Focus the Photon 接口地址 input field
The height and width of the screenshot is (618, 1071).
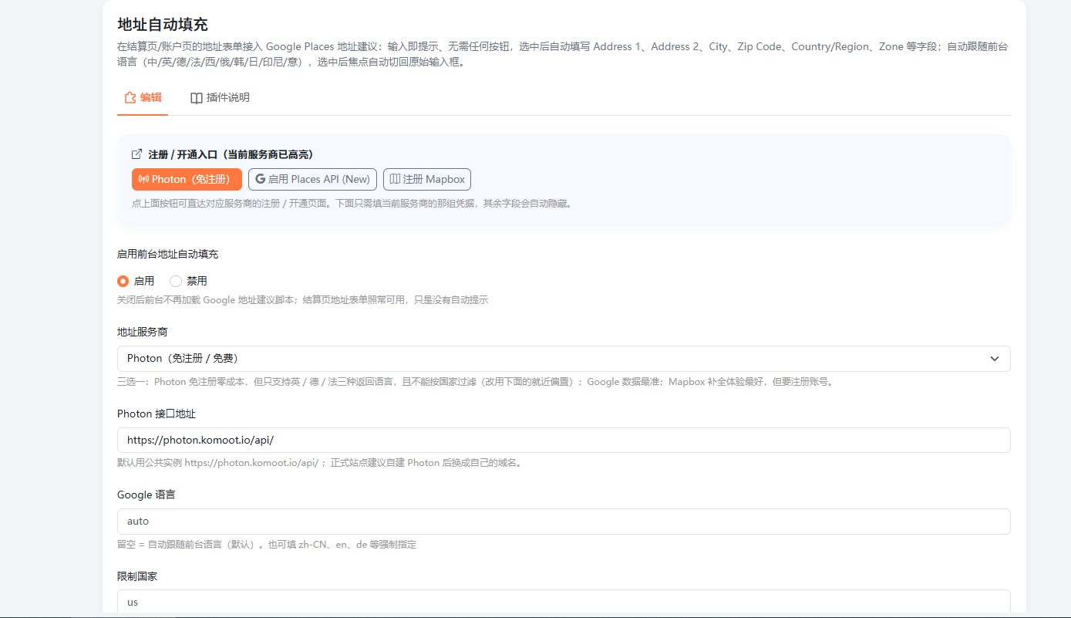pos(564,441)
